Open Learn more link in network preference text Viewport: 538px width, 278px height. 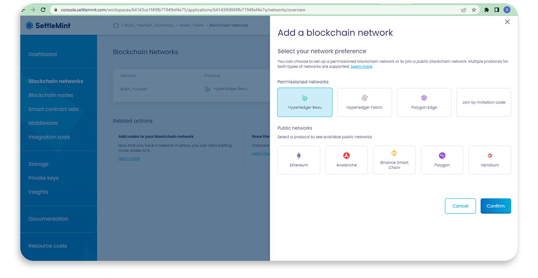pyautogui.click(x=362, y=67)
